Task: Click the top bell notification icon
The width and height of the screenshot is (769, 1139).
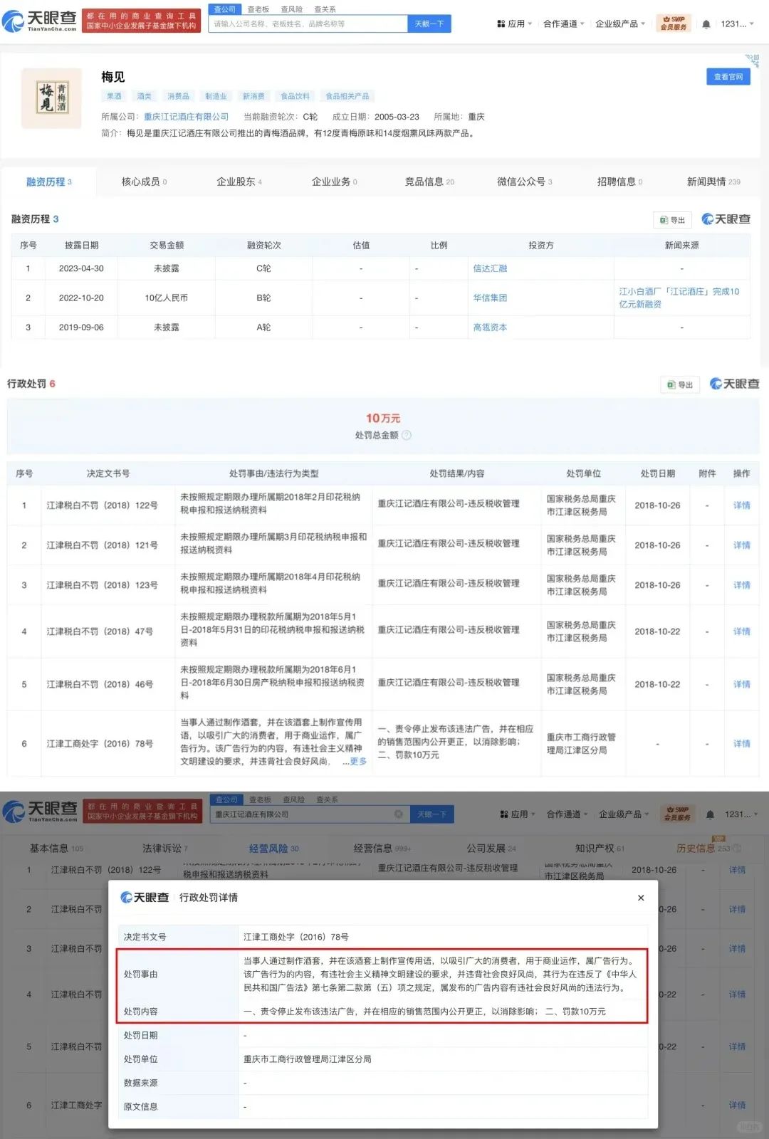Action: [706, 24]
